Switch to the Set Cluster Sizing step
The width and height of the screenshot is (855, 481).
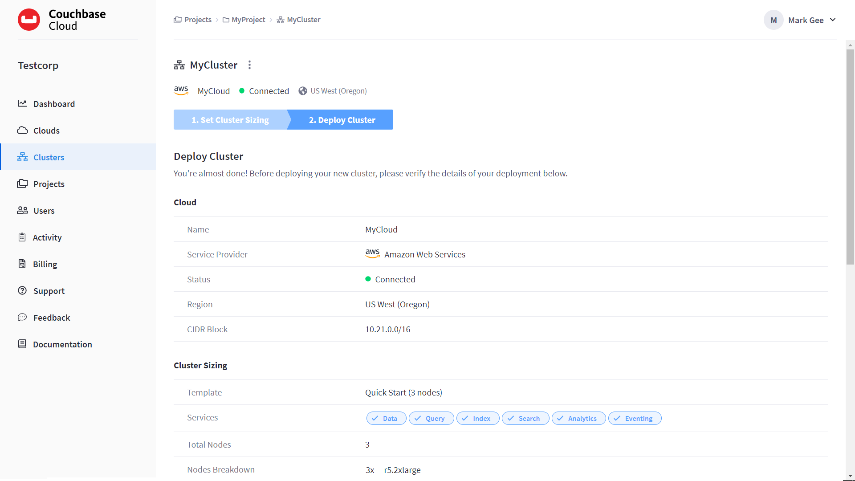pos(230,119)
